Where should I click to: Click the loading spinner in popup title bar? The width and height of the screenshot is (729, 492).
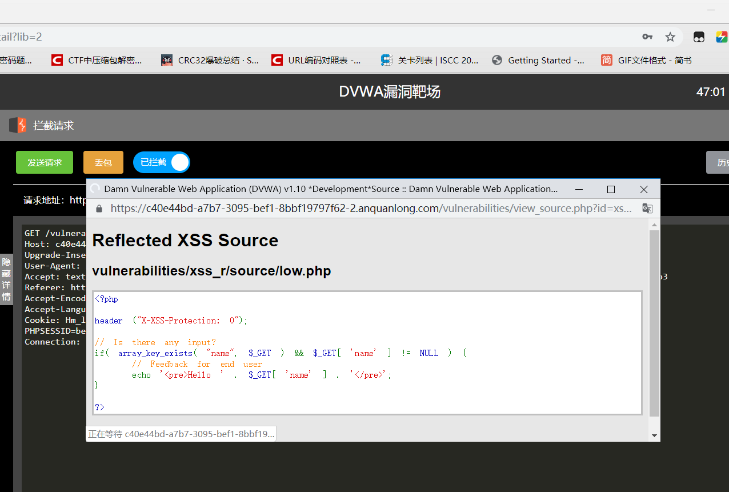click(x=95, y=189)
